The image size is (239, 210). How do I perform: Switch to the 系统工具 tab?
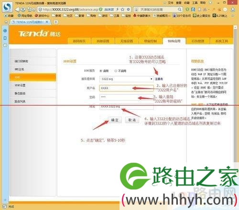[222, 41]
